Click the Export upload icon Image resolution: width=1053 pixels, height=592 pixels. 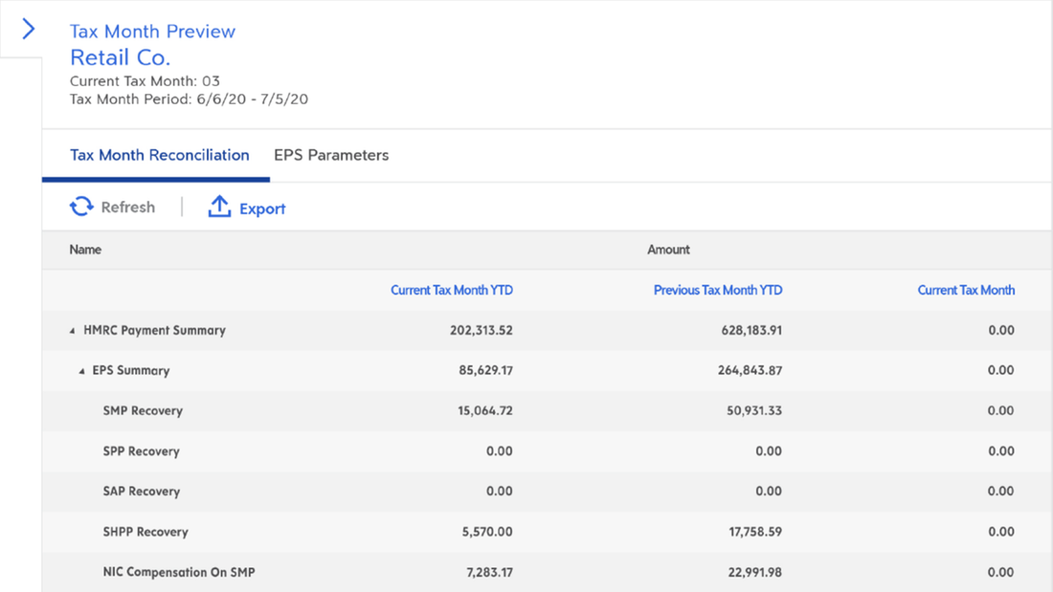click(219, 207)
